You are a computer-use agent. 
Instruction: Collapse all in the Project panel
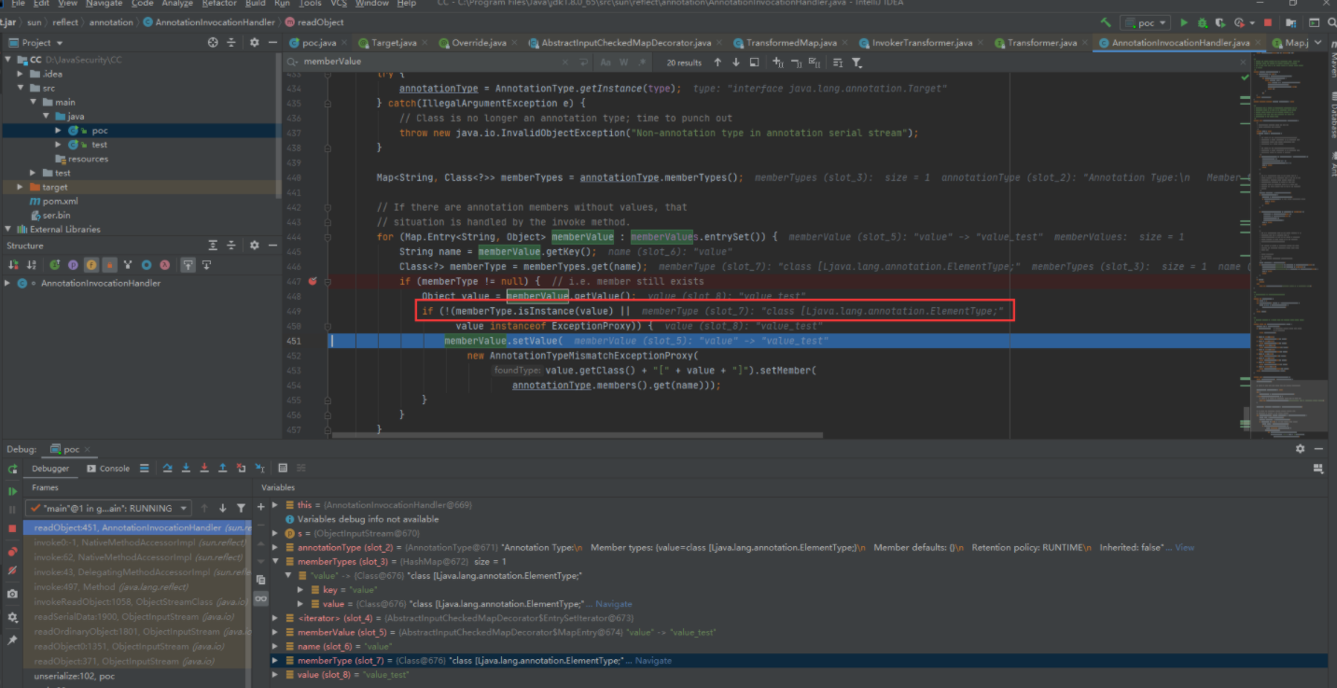[231, 42]
